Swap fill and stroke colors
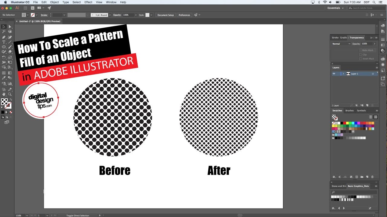 [11, 100]
